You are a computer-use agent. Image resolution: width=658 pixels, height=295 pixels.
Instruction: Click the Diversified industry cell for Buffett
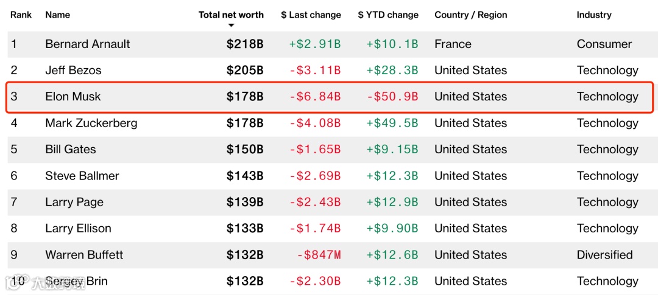tap(605, 255)
